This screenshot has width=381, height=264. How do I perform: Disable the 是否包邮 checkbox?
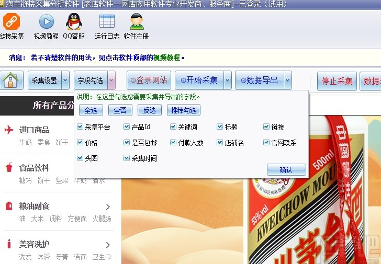coord(126,142)
